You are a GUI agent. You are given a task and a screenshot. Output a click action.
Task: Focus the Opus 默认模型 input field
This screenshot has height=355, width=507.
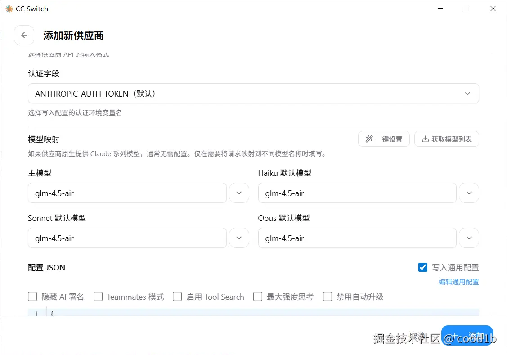(357, 238)
